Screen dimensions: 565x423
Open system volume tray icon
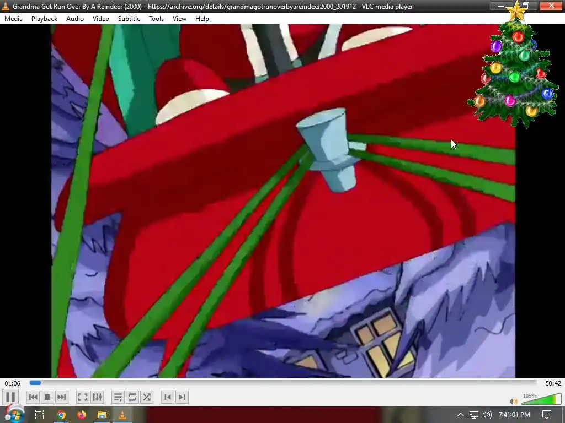point(487,415)
